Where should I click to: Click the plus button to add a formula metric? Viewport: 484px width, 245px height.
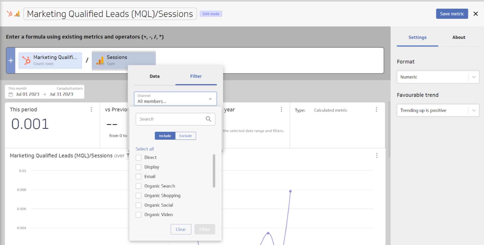(x=11, y=60)
